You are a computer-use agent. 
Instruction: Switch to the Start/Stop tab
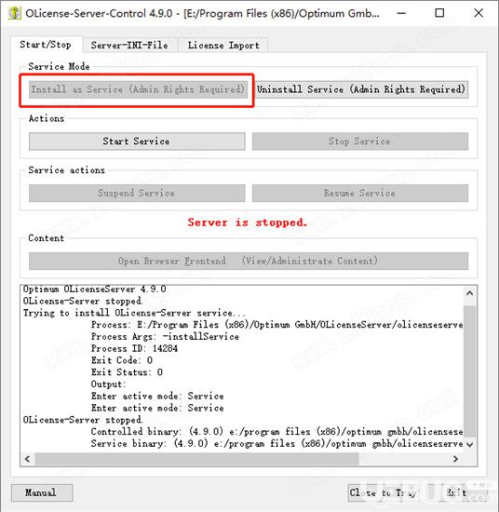pos(46,45)
